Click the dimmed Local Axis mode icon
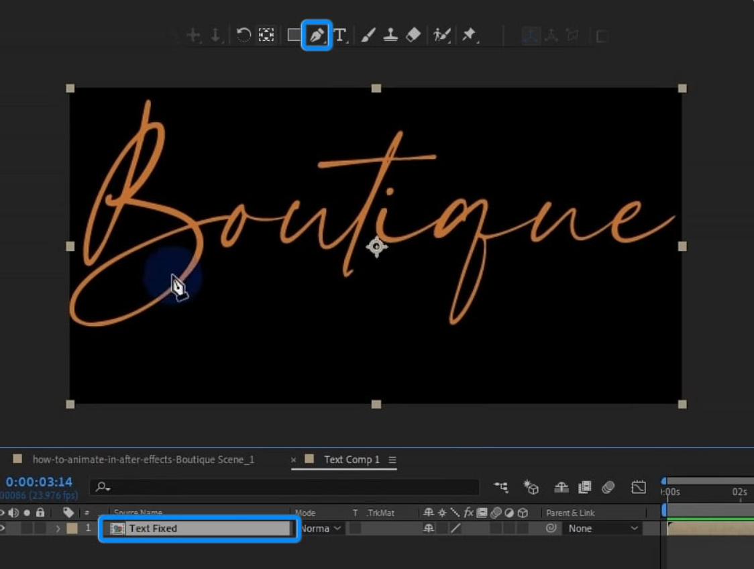 click(x=531, y=36)
